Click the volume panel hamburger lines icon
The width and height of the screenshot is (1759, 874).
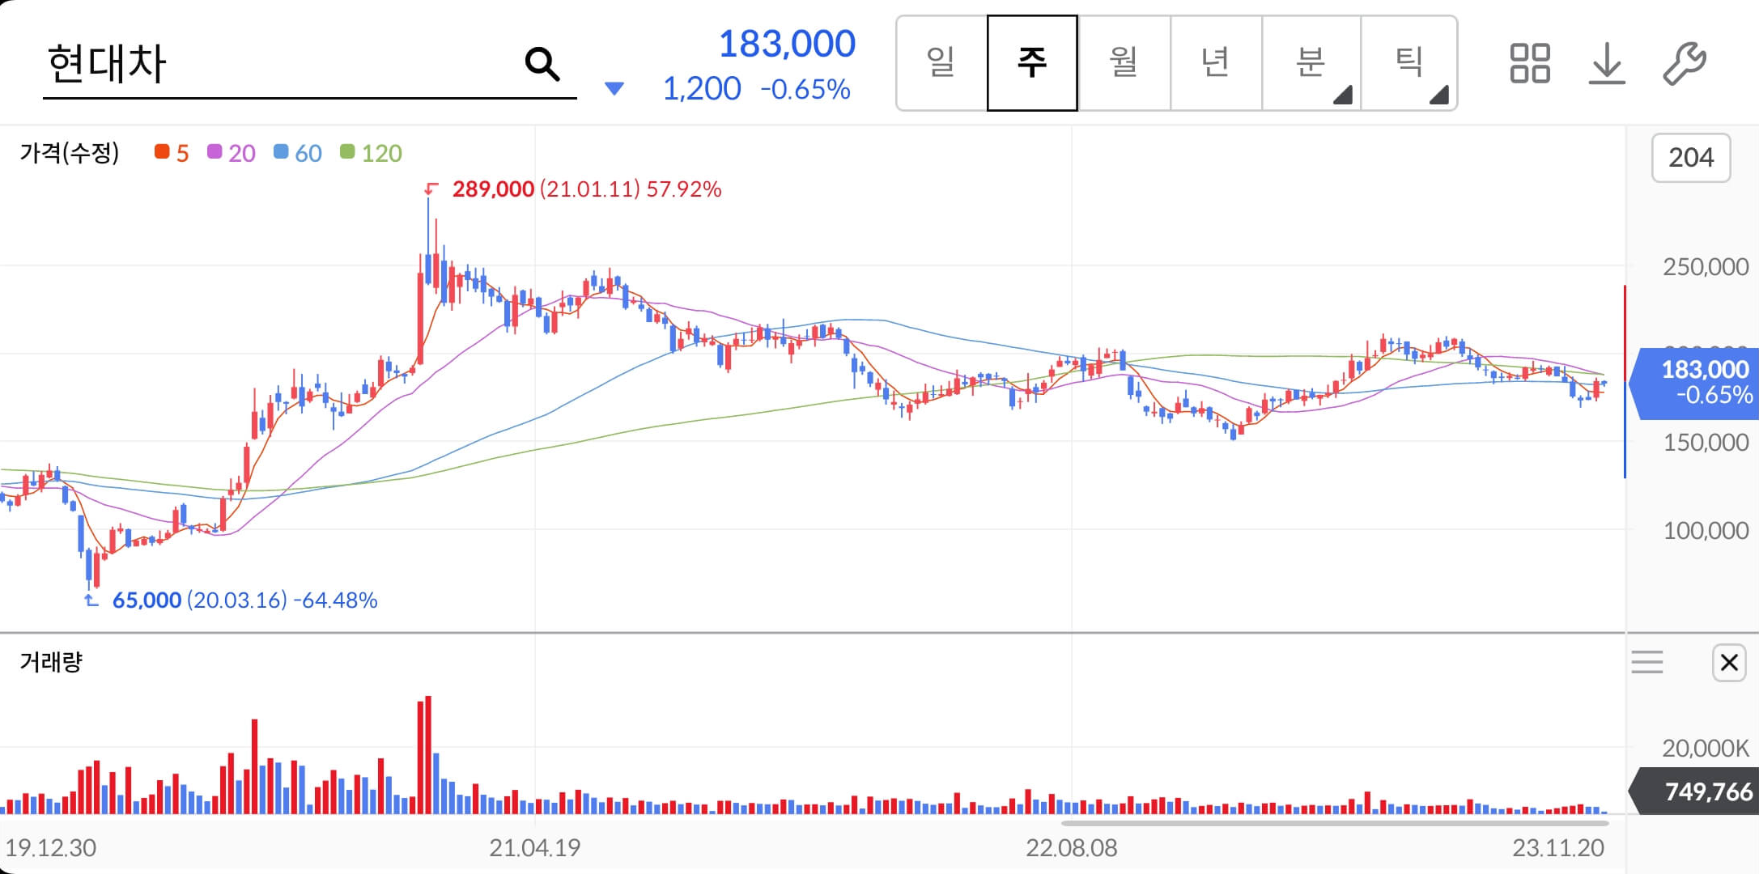[x=1646, y=663]
